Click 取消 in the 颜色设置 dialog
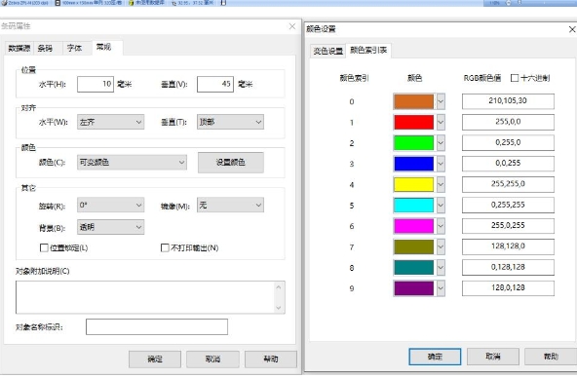577x378 pixels. coord(493,357)
